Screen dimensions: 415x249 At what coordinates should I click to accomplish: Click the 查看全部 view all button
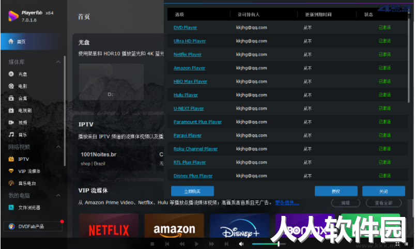tap(383, 203)
